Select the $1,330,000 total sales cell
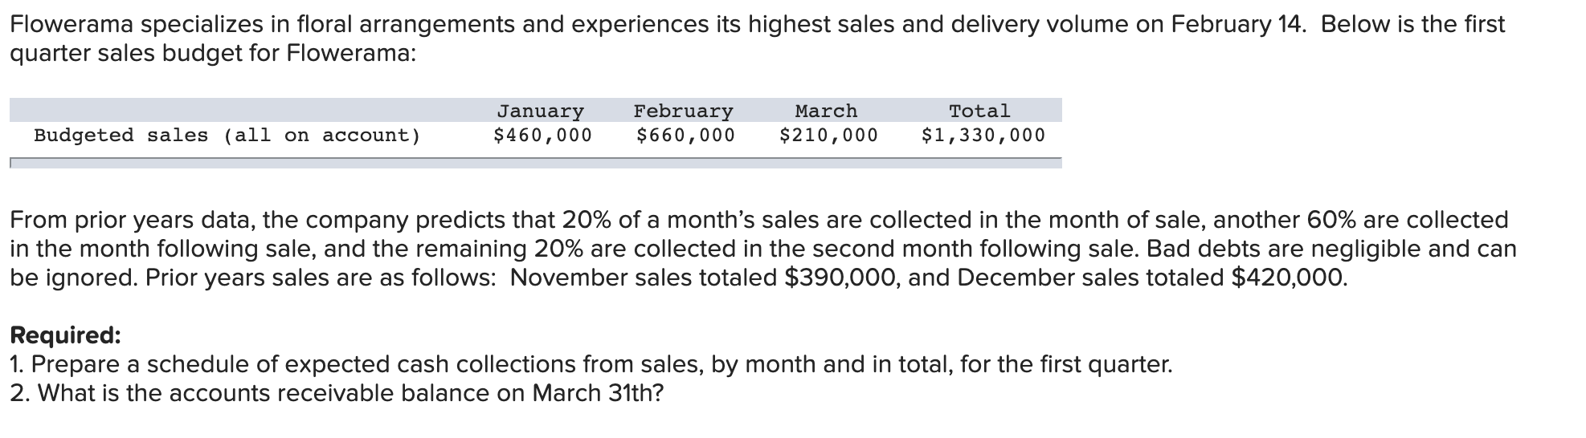The width and height of the screenshot is (1586, 438). pos(983,135)
